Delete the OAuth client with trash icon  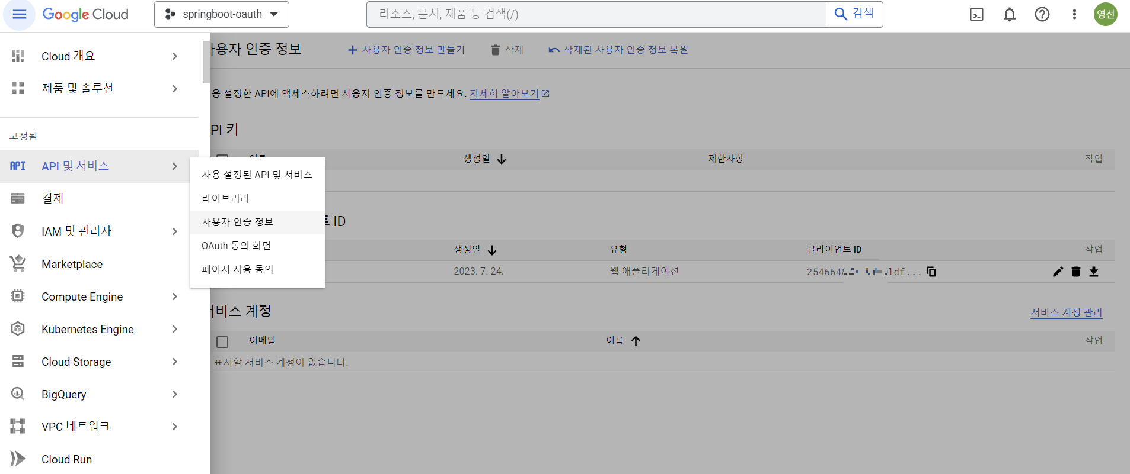pyautogui.click(x=1076, y=272)
